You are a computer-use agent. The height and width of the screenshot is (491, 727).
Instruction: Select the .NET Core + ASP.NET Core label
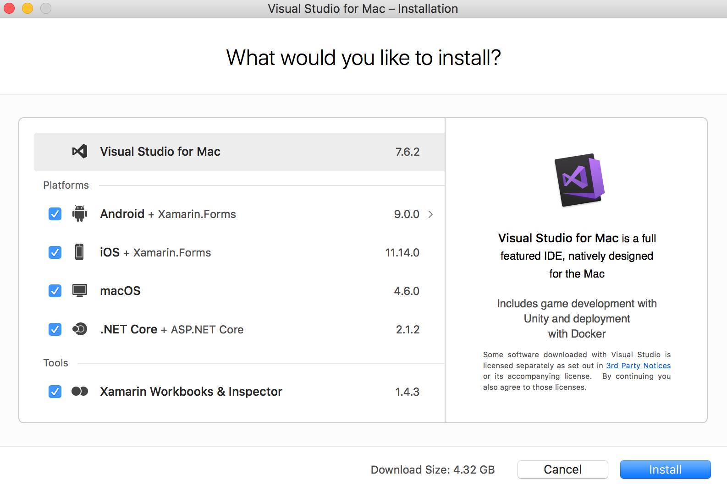coord(171,329)
